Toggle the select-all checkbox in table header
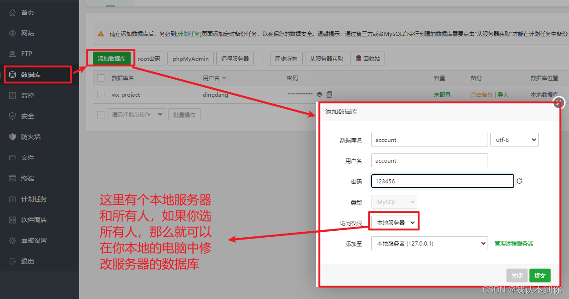The image size is (569, 299). [x=101, y=77]
